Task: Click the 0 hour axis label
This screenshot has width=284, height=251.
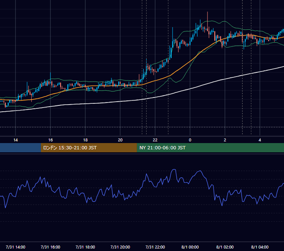Action: pyautogui.click(x=190, y=140)
